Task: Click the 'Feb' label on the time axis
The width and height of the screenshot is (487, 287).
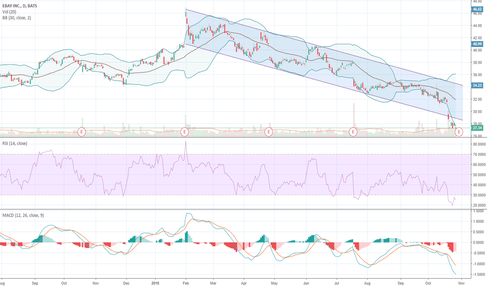Action: point(185,283)
